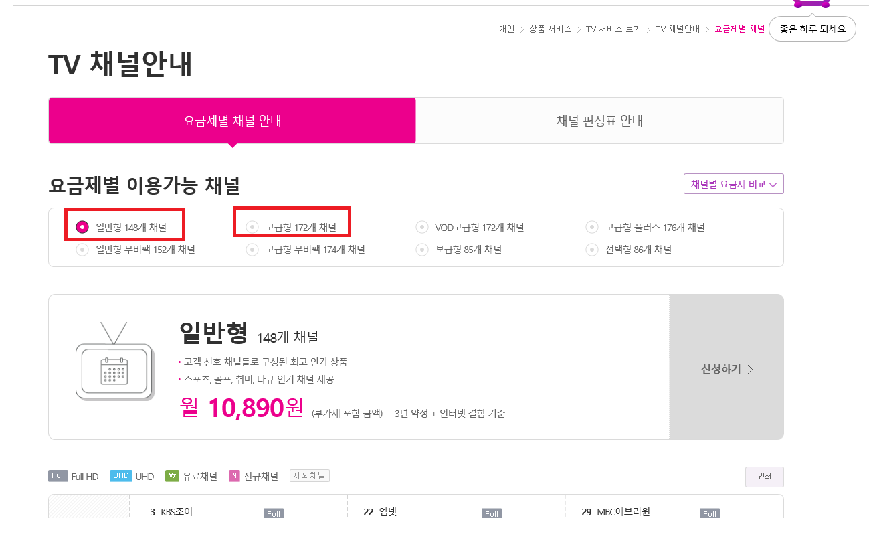The height and width of the screenshot is (557, 869).
Task: Open the 요금제별 채널 안내 tab
Action: tap(232, 121)
